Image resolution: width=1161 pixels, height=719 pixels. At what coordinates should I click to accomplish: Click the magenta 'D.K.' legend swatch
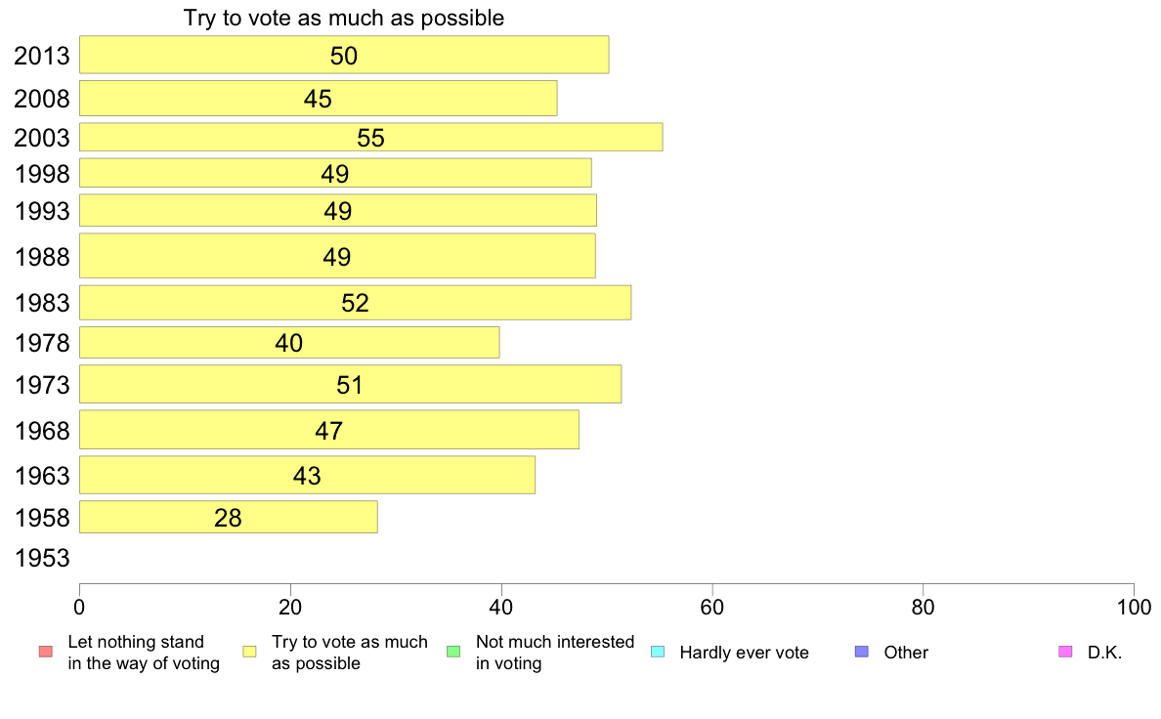[1065, 652]
